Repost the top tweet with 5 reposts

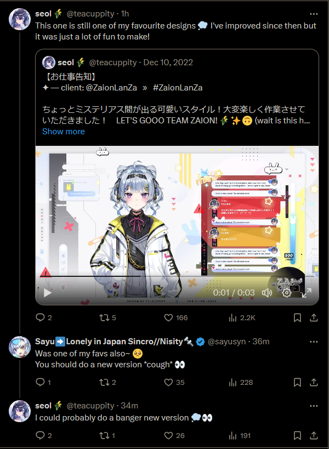click(x=107, y=317)
